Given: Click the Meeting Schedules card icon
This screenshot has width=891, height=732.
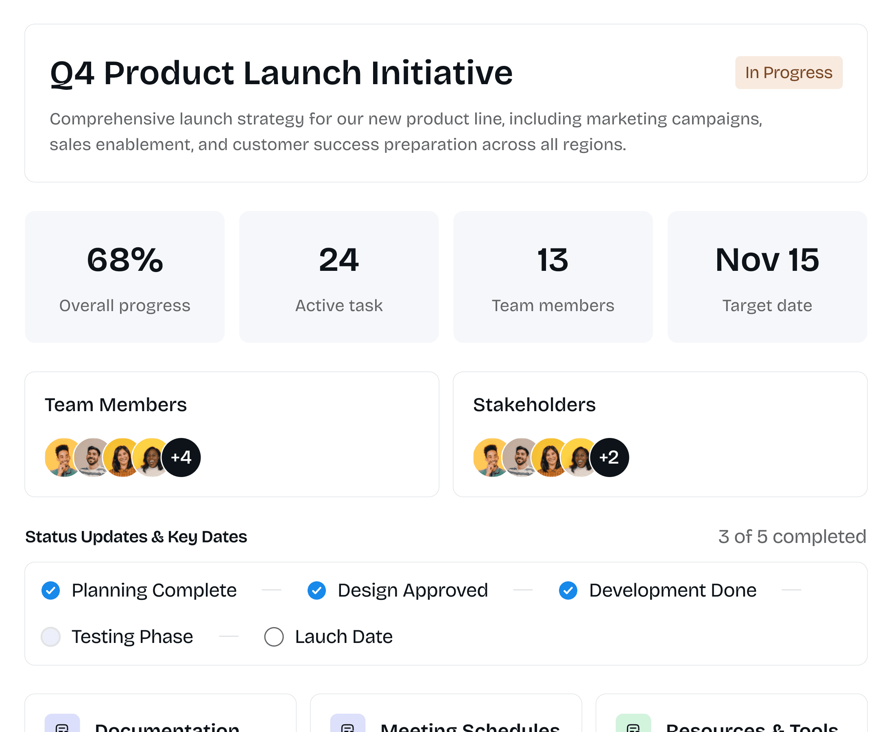Looking at the screenshot, I should point(347,725).
